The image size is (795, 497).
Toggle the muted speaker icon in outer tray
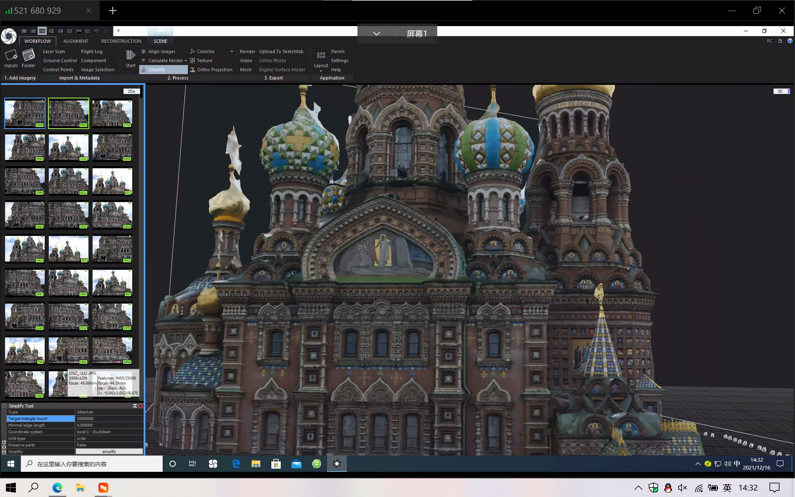682,488
